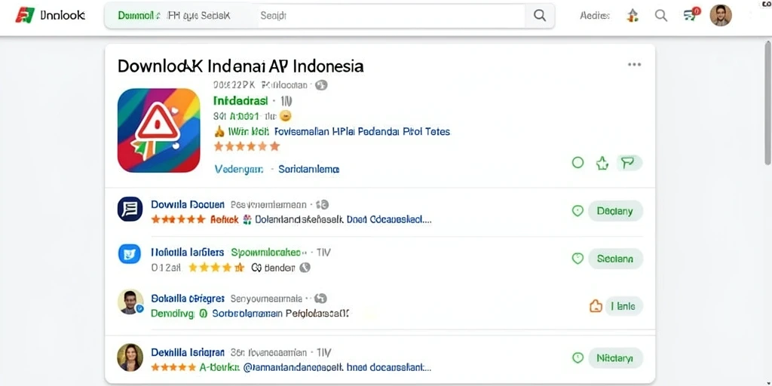Click the Dlociany button
772x386 pixels.
(615, 211)
